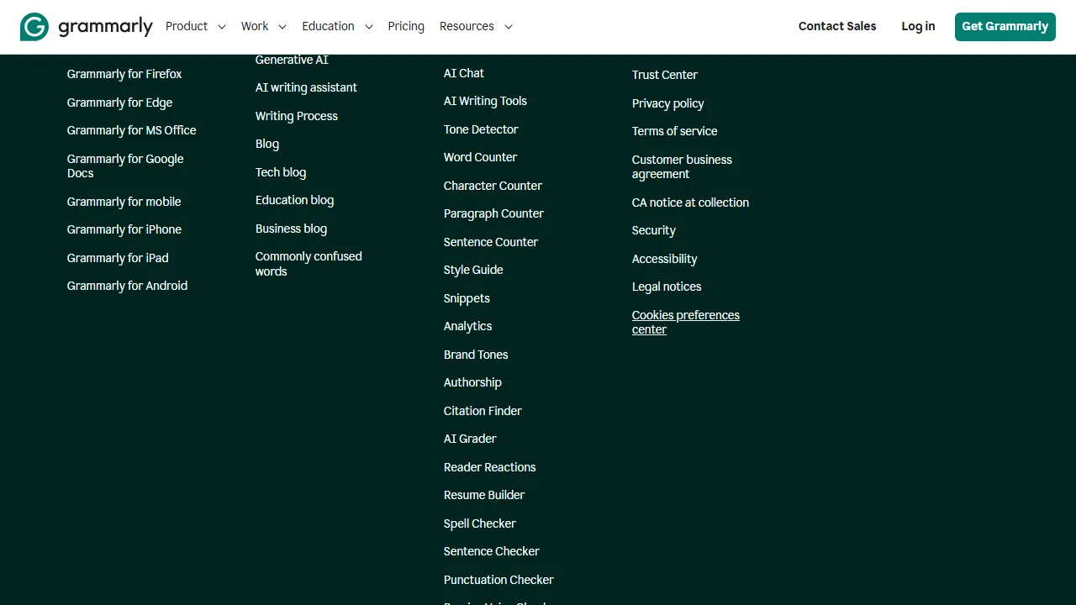
Task: Open the Sentence Checker link
Action: 492,551
